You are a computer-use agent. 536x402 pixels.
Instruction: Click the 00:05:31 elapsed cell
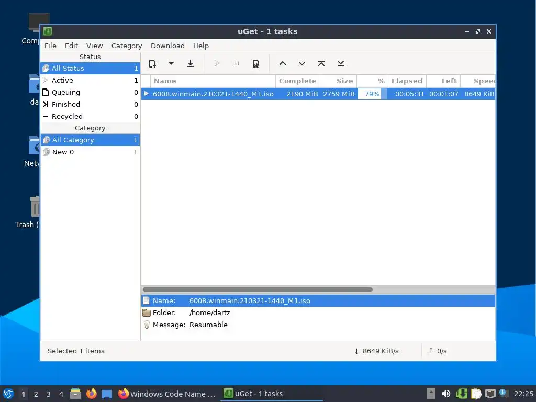click(x=409, y=94)
